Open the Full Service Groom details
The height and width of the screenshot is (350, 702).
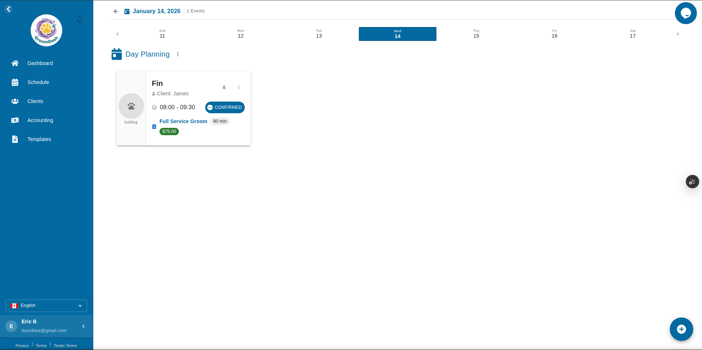pos(183,121)
